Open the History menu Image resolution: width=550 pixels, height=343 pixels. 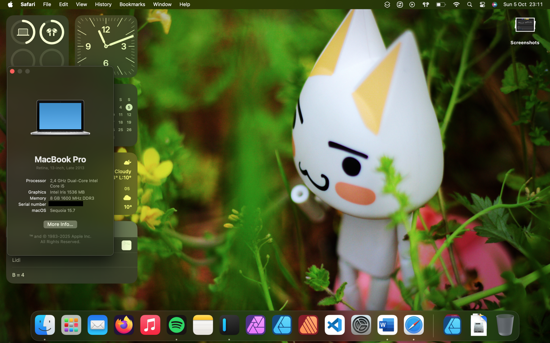[103, 4]
